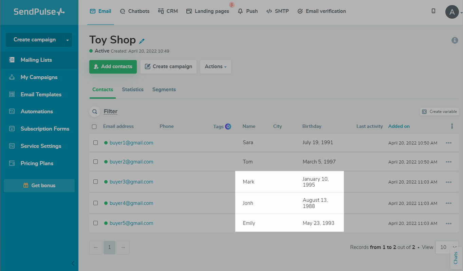
Task: Click the green Add contacts button
Action: [x=113, y=67]
